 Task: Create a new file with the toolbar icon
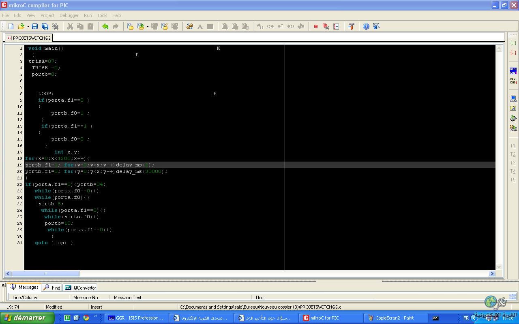(11, 26)
